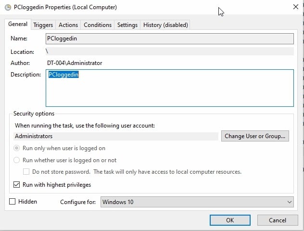Click the author text DT-004\Administrator

pyautogui.click(x=75, y=63)
